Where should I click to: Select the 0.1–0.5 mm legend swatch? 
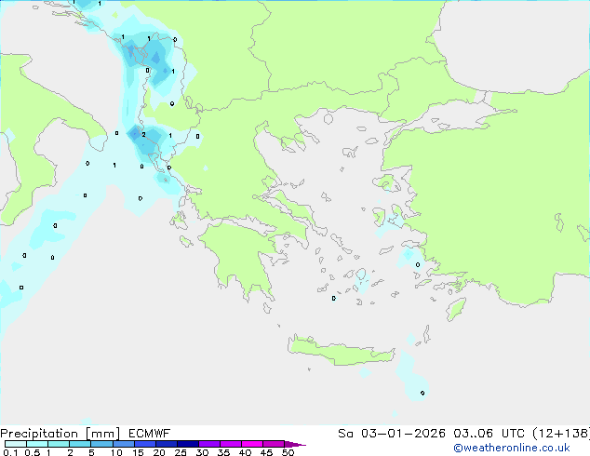tap(16, 444)
